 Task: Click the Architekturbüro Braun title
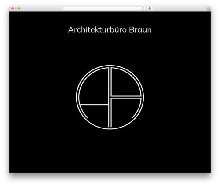pyautogui.click(x=110, y=30)
